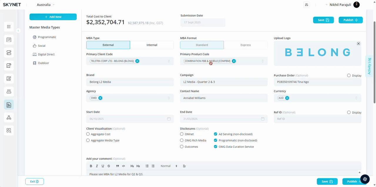Click Nikhil Parajuli's profile avatar
The width and height of the screenshot is (376, 187).
(357, 5)
